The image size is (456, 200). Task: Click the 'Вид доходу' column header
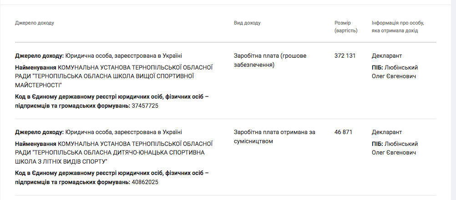(247, 23)
